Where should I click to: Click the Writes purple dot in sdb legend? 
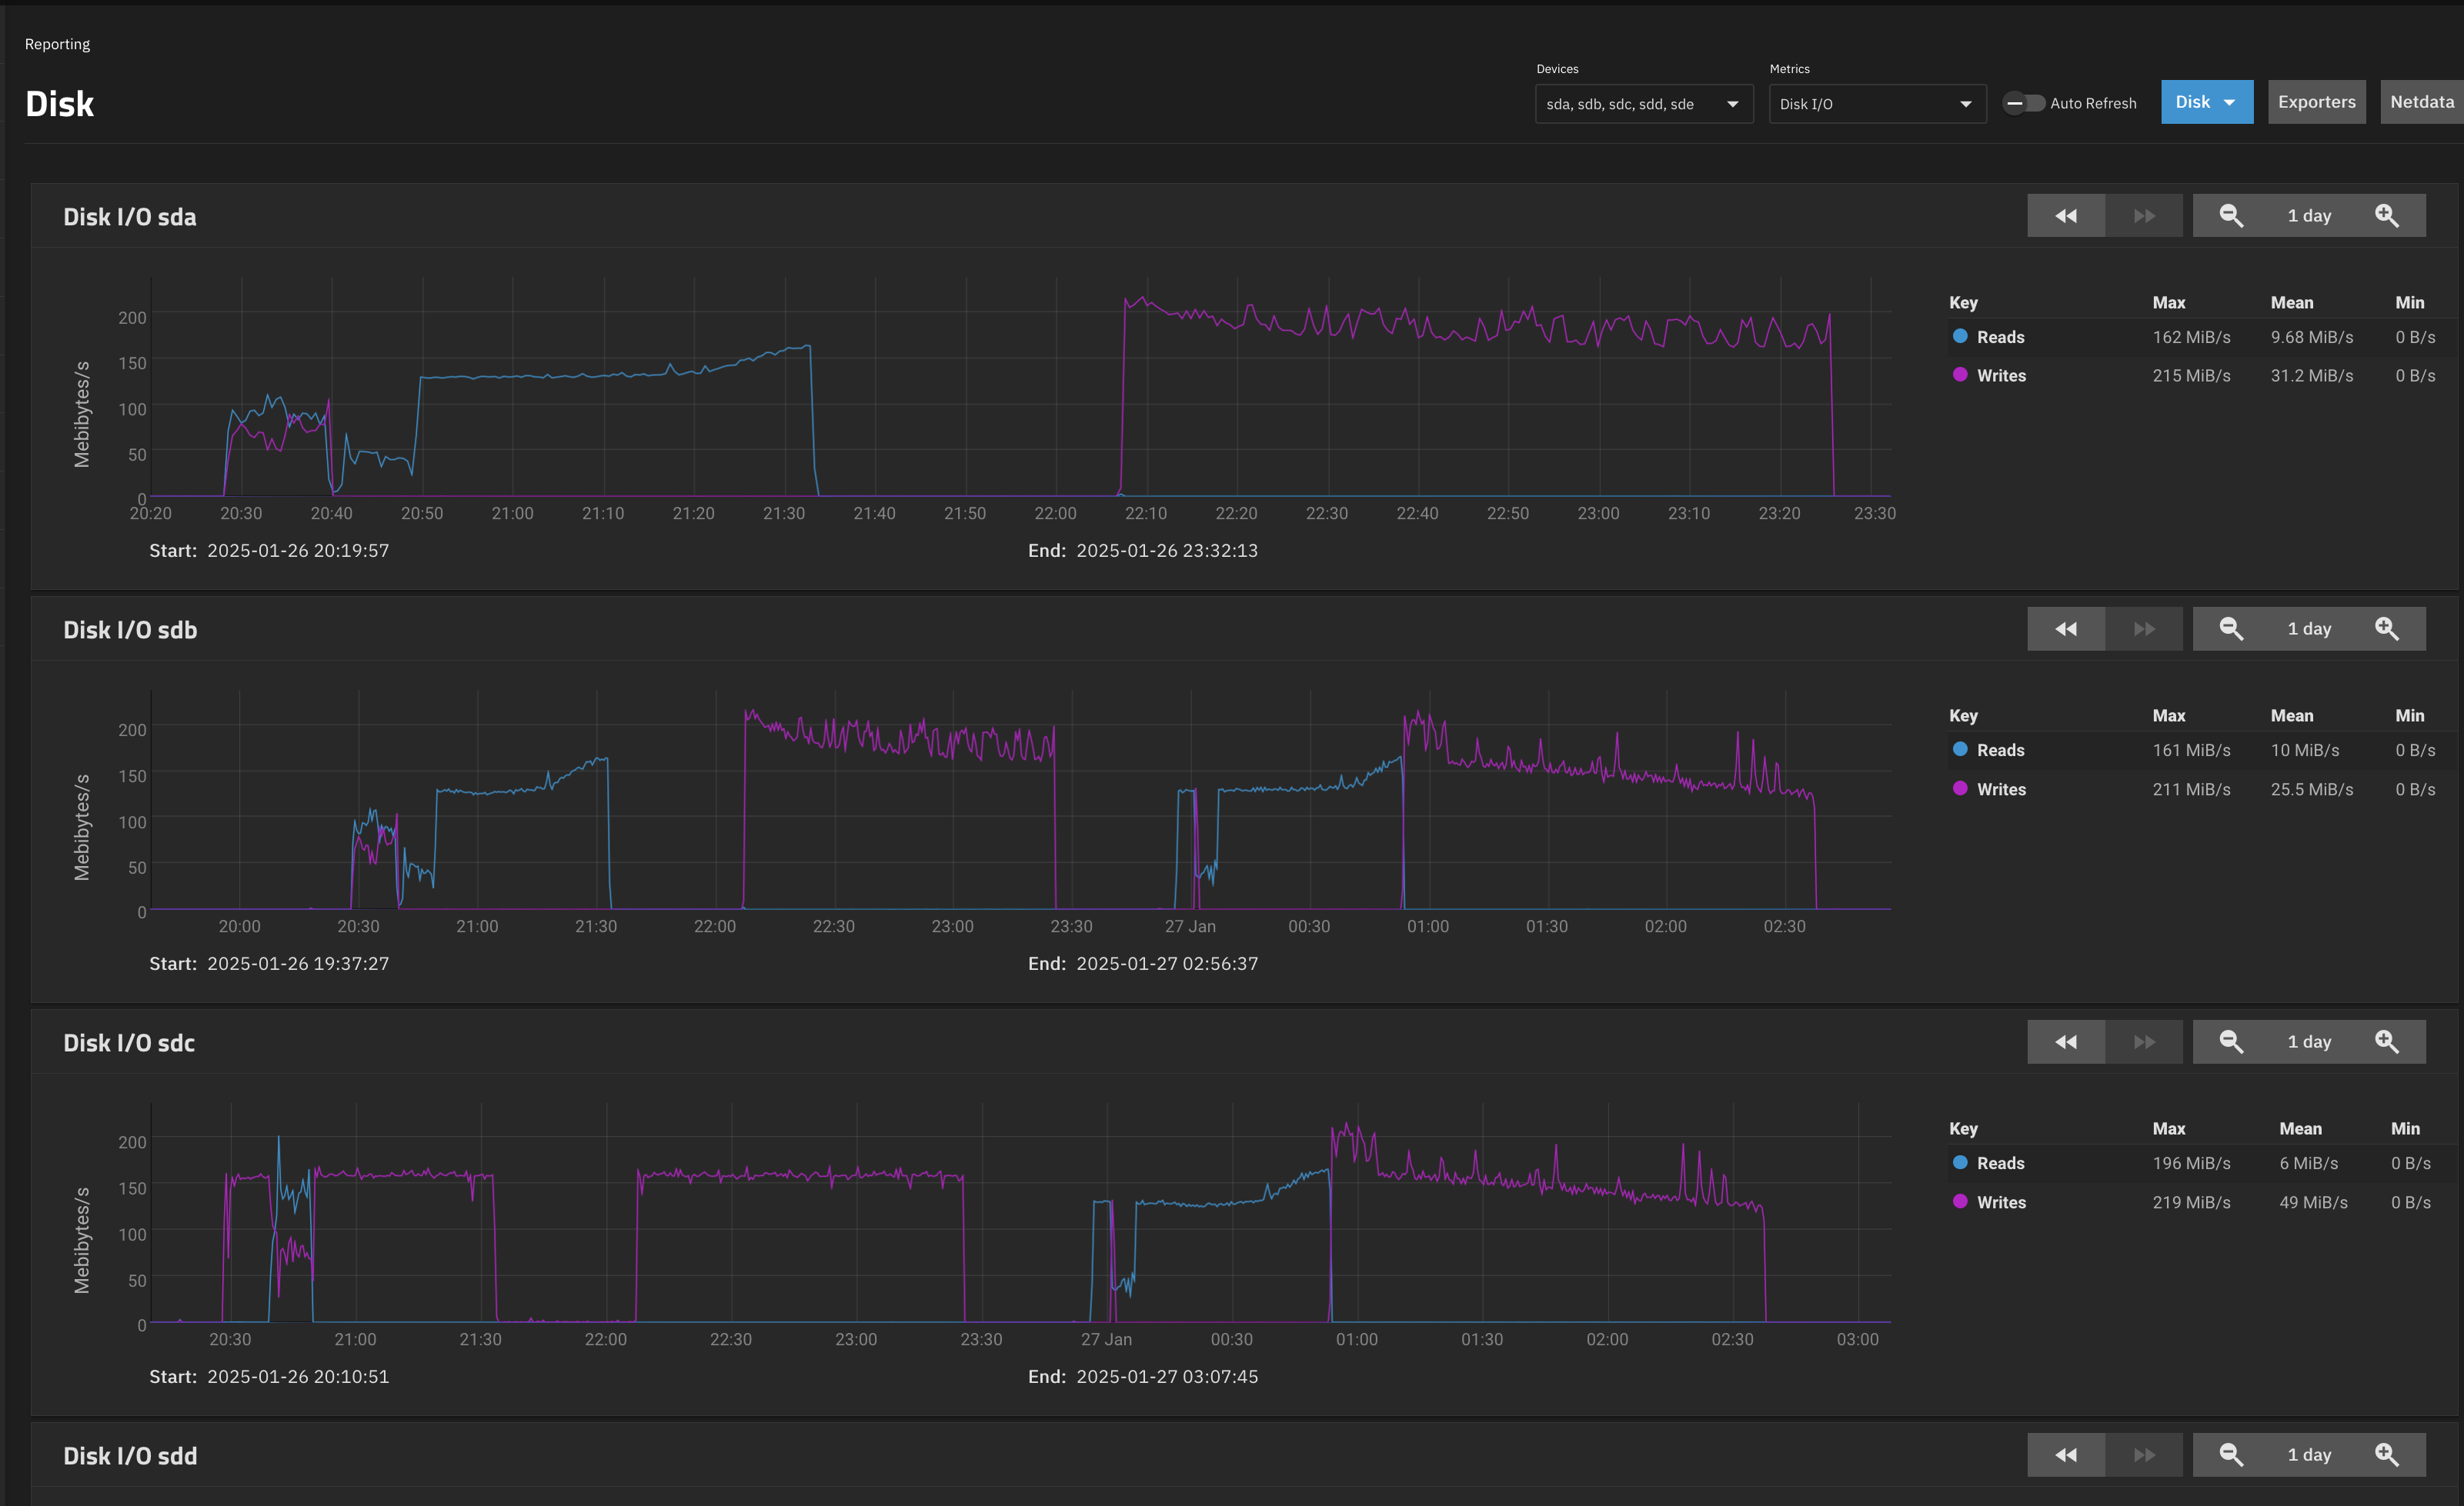[1960, 788]
